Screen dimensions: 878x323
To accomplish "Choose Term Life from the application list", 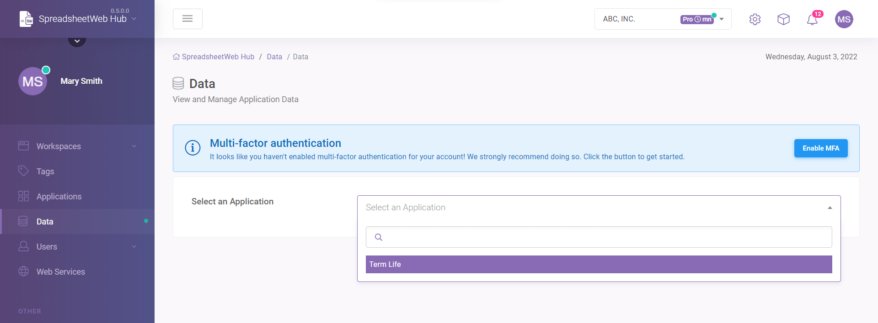I will point(599,264).
